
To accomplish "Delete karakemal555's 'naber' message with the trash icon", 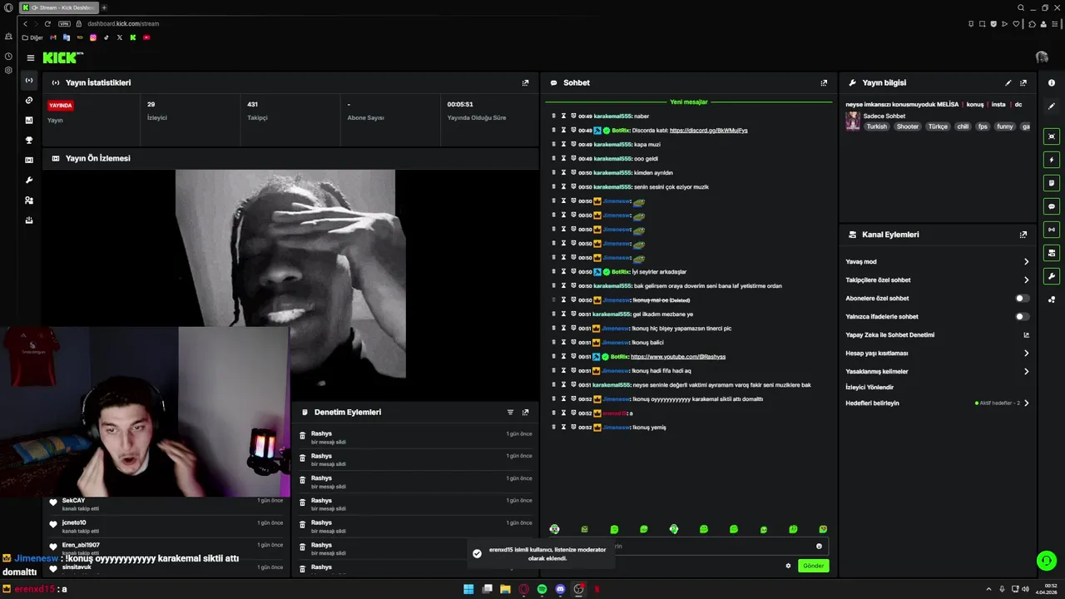I will (553, 116).
